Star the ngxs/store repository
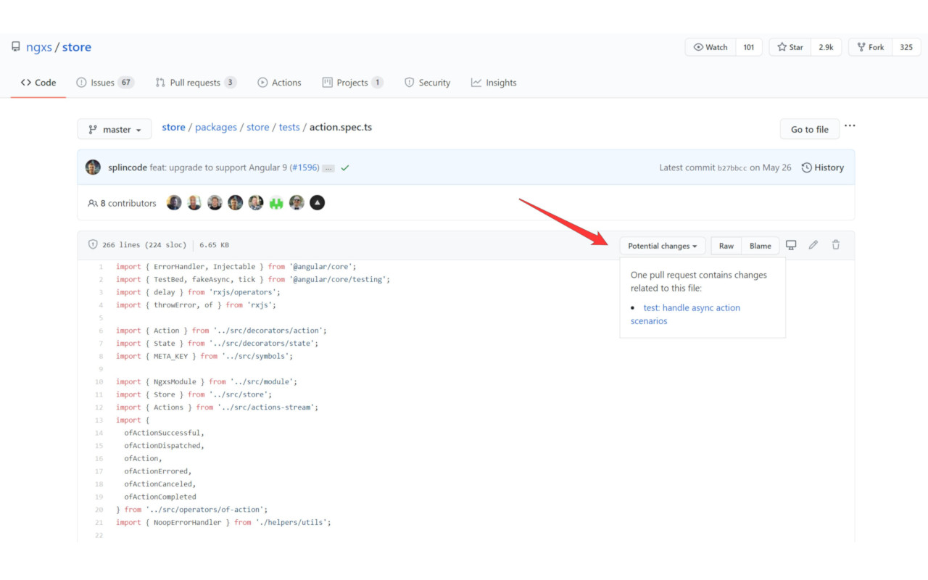This screenshot has width=928, height=580. pyautogui.click(x=788, y=46)
